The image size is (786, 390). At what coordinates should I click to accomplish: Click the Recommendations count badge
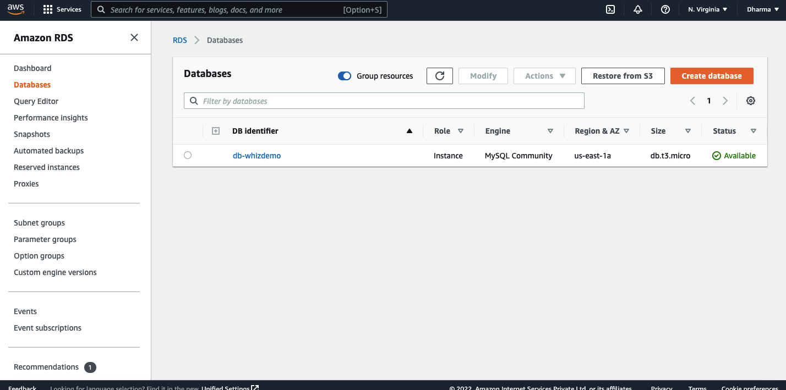coord(90,367)
